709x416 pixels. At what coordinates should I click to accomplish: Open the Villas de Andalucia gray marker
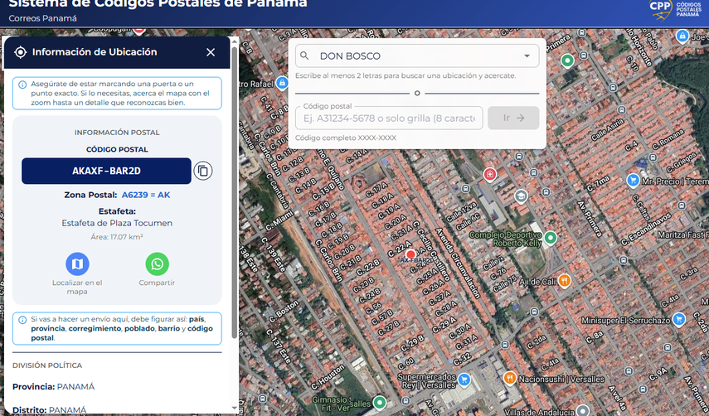pyautogui.click(x=583, y=410)
